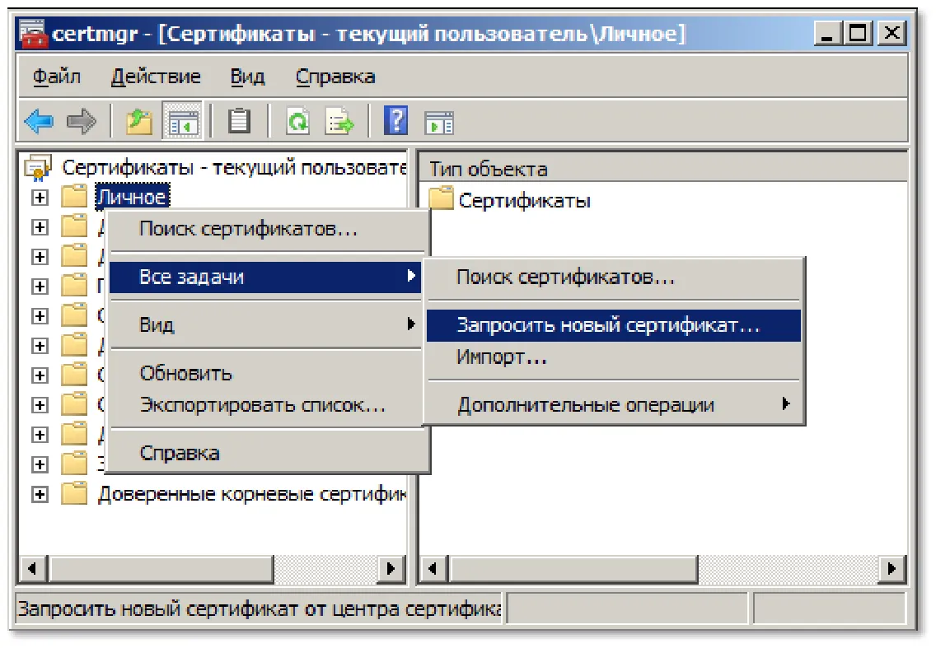936x648 pixels.
Task: Click right pane scrollbar left arrow
Action: coord(434,569)
